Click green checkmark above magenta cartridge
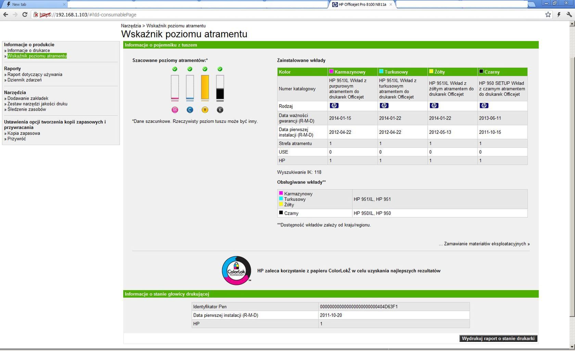575x351 pixels. click(x=175, y=69)
